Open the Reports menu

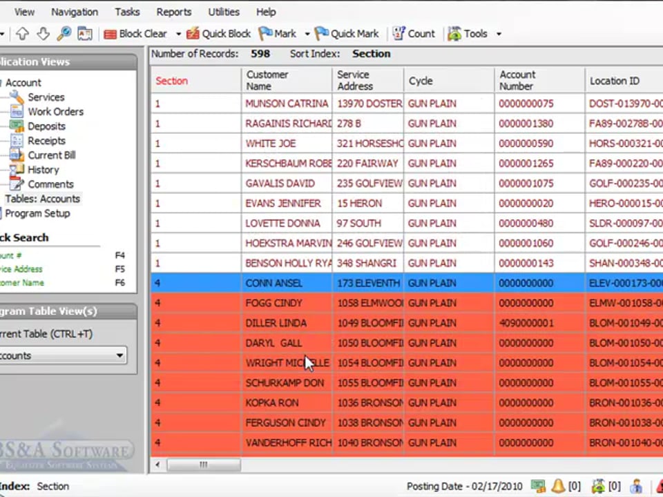(174, 12)
